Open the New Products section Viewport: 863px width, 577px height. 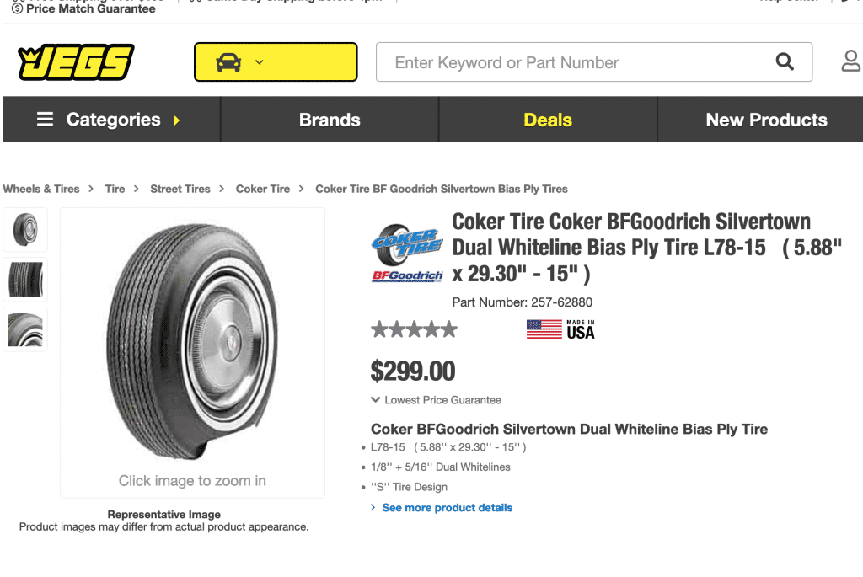766,120
